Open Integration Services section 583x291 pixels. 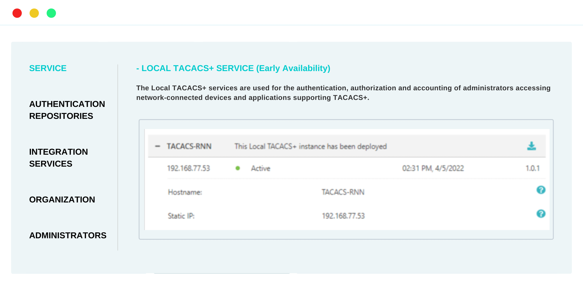coord(58,158)
